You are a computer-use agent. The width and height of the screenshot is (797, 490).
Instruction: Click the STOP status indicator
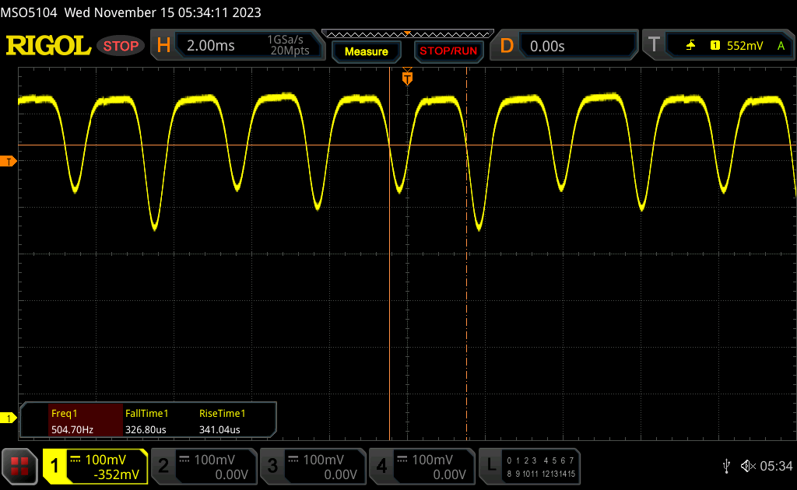(x=121, y=46)
